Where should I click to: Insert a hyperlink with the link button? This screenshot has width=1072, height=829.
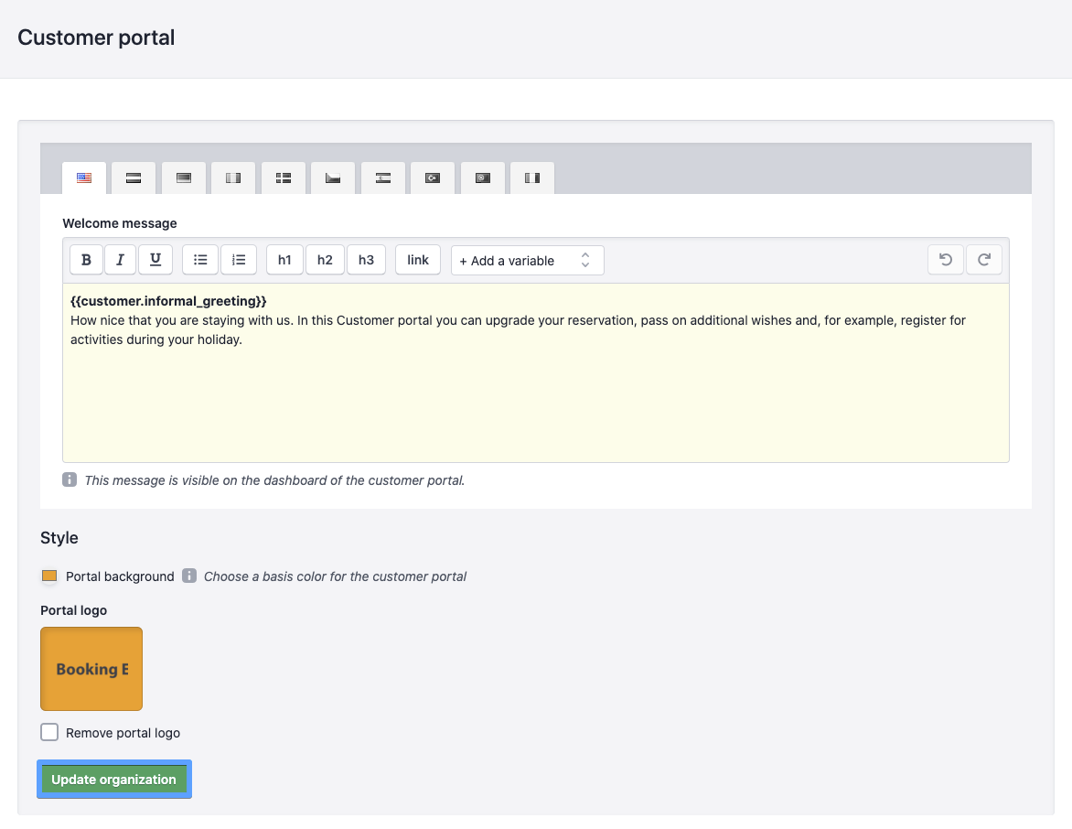point(418,260)
